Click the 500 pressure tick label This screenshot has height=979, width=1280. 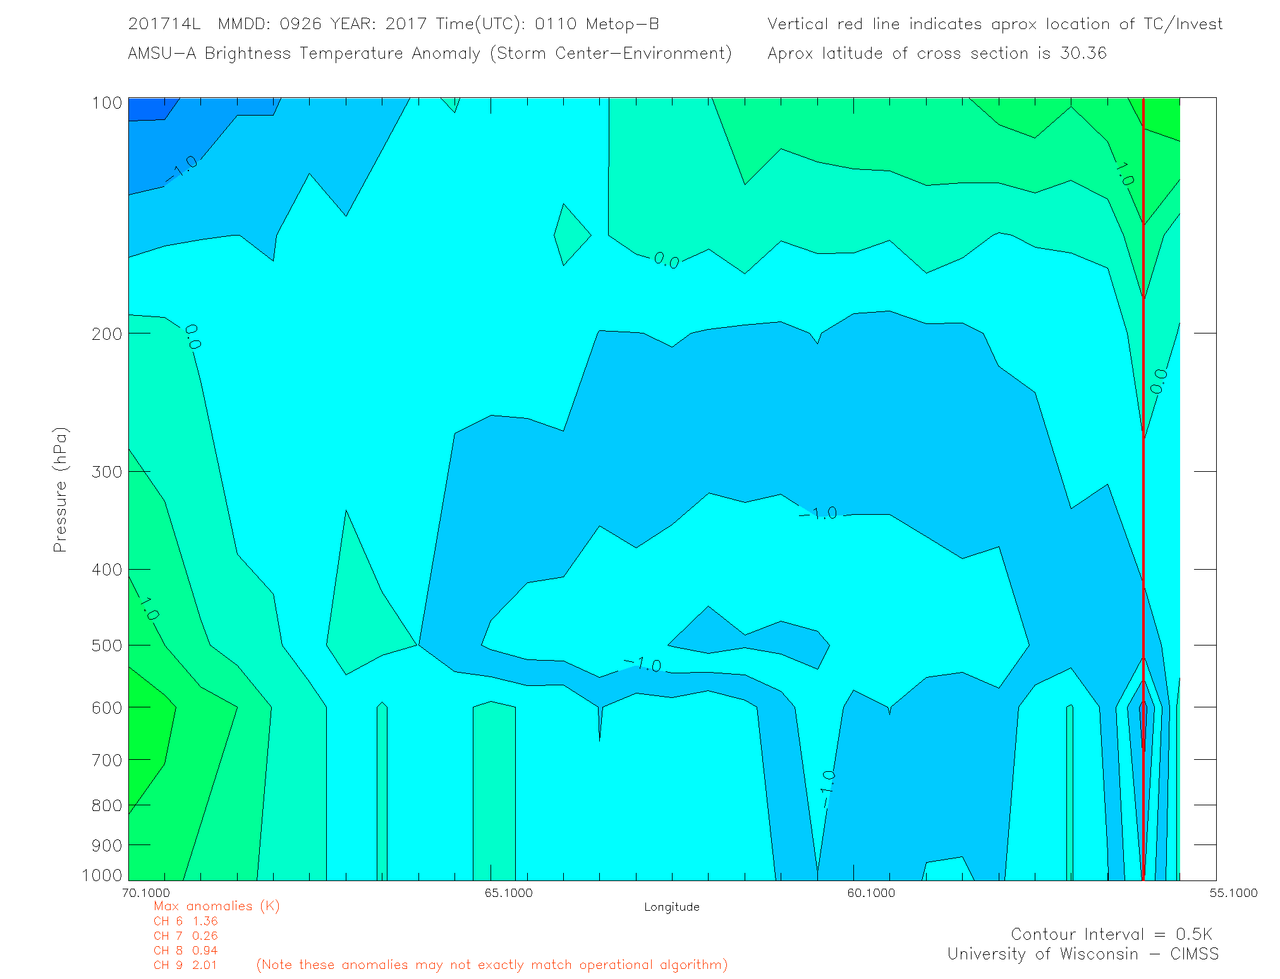(107, 646)
